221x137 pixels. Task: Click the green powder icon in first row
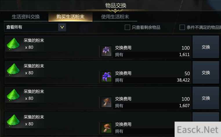tap(13, 44)
